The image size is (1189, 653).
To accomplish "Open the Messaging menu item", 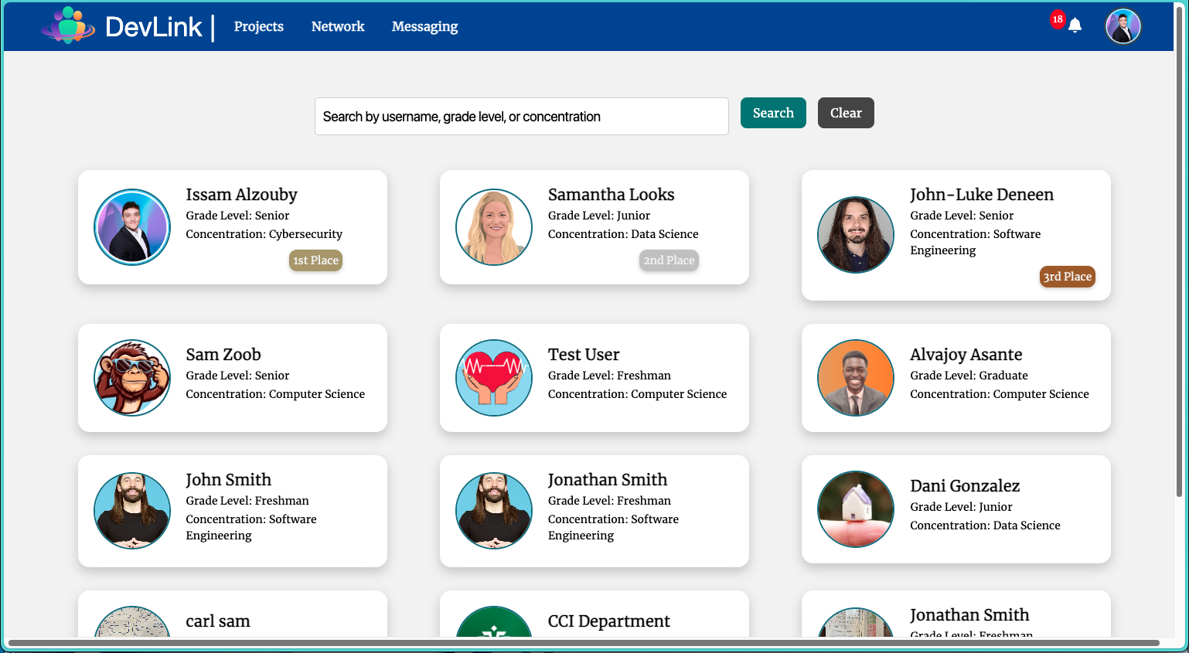I will (x=424, y=26).
